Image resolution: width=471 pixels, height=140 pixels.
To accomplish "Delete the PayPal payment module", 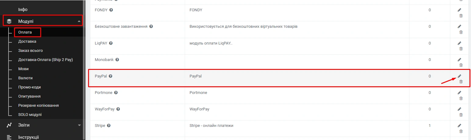I will click(x=461, y=81).
